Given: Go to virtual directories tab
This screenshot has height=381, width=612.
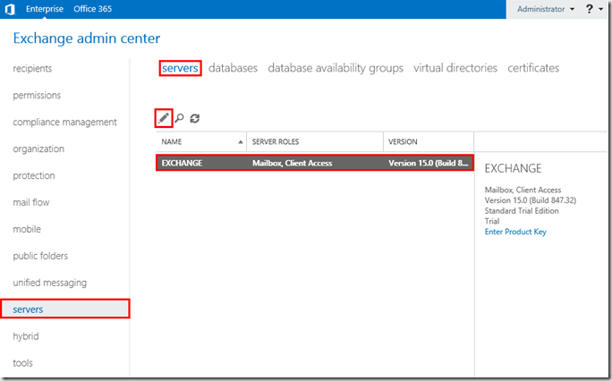Looking at the screenshot, I should 455,68.
